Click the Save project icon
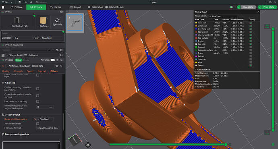 [x=20, y=2]
